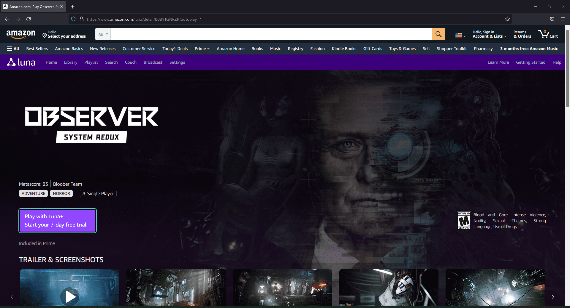This screenshot has width=570, height=308.
Task: Click the US flag language selector
Action: click(x=460, y=35)
